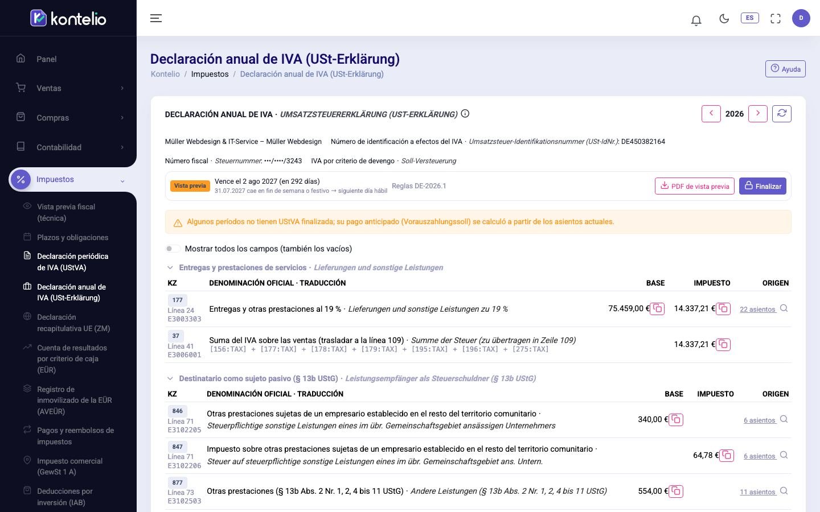Open the hamburger sidebar menu
This screenshot has height=512, width=820.
(x=156, y=18)
